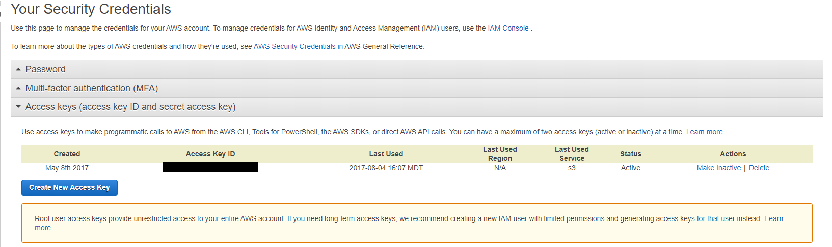Click the Status column header

(x=630, y=154)
